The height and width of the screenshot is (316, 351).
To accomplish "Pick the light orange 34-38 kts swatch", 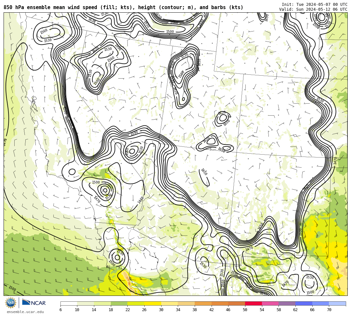I will (x=186, y=303).
